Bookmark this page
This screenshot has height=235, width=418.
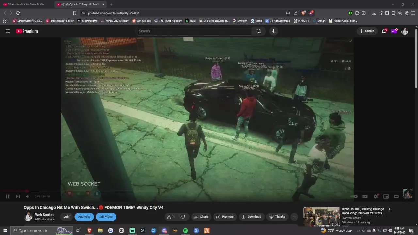(75, 13)
